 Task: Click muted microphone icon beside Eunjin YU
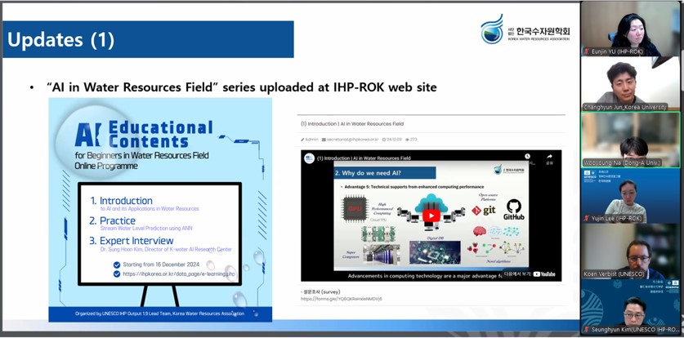586,51
